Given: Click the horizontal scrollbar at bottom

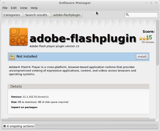Looking at the screenshot, I should point(78,120).
